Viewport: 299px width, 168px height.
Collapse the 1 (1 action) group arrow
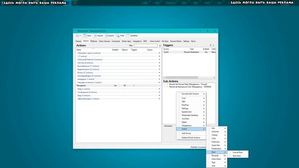(159, 56)
